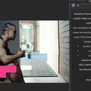91x91 pixels.
Task: Select the Left/R parameter label
Action: pos(88,23)
